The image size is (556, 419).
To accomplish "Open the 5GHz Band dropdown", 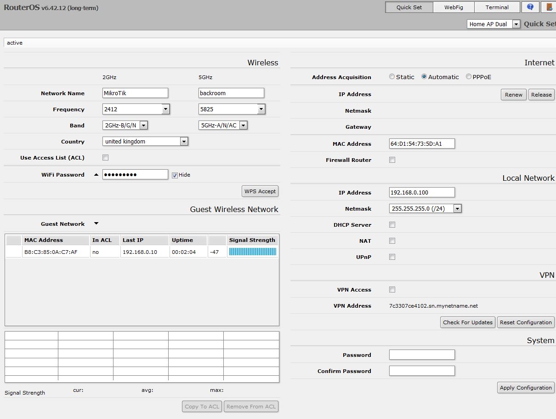I will (243, 126).
